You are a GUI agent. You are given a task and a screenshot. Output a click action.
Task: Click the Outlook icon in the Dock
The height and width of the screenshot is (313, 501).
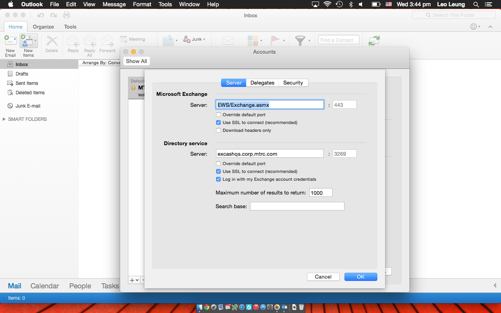pos(285,308)
